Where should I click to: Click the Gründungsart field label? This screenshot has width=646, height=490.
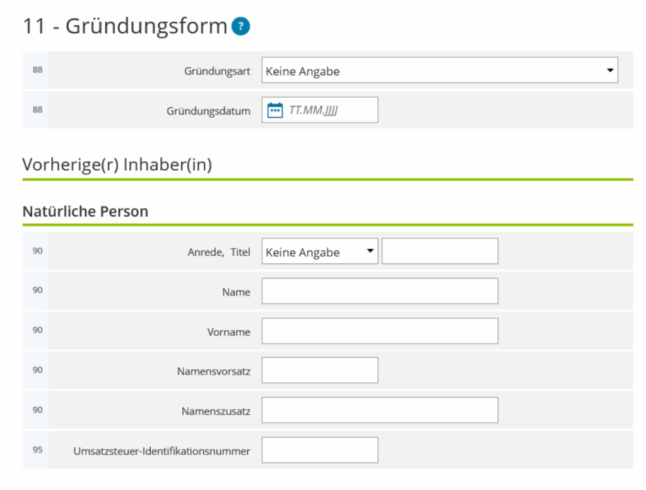217,71
